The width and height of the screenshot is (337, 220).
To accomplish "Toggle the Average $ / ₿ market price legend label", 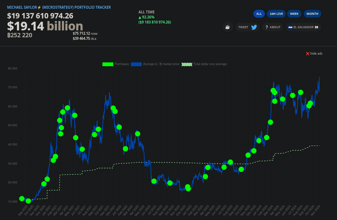I will (x=161, y=64).
